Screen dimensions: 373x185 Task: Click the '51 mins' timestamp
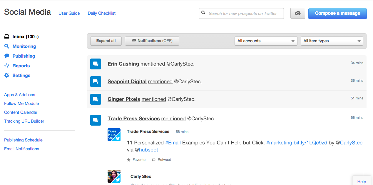click(x=357, y=98)
